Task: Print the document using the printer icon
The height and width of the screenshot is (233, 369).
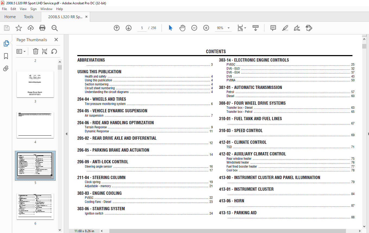Action: click(42, 28)
